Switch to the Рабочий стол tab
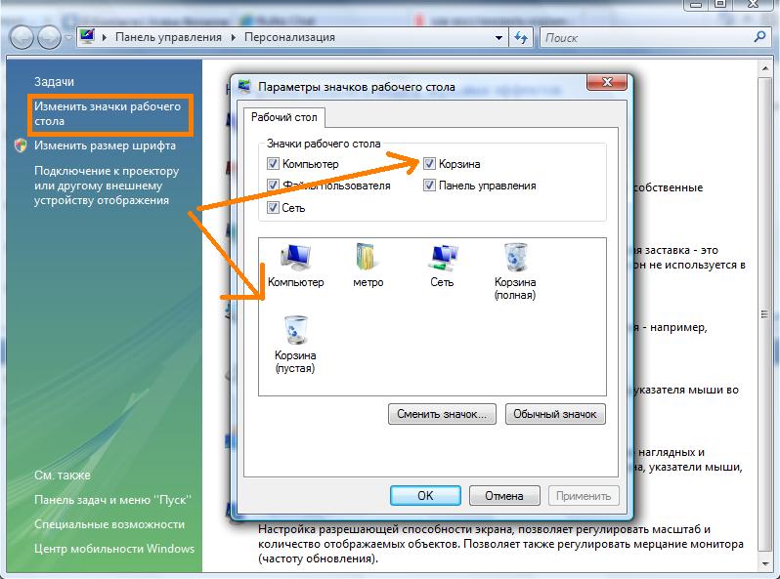Image resolution: width=780 pixels, height=579 pixels. [283, 117]
